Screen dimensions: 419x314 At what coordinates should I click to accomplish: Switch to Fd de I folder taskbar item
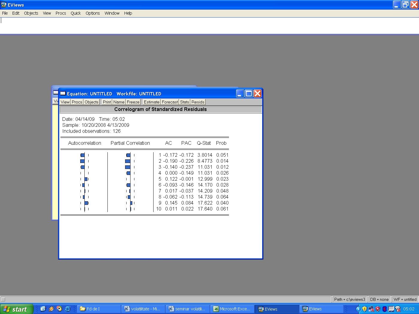pos(99,309)
